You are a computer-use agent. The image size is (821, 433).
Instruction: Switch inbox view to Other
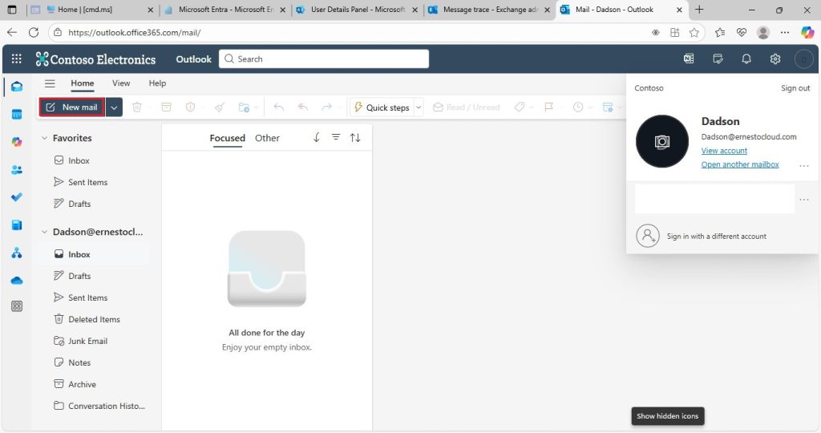click(267, 138)
